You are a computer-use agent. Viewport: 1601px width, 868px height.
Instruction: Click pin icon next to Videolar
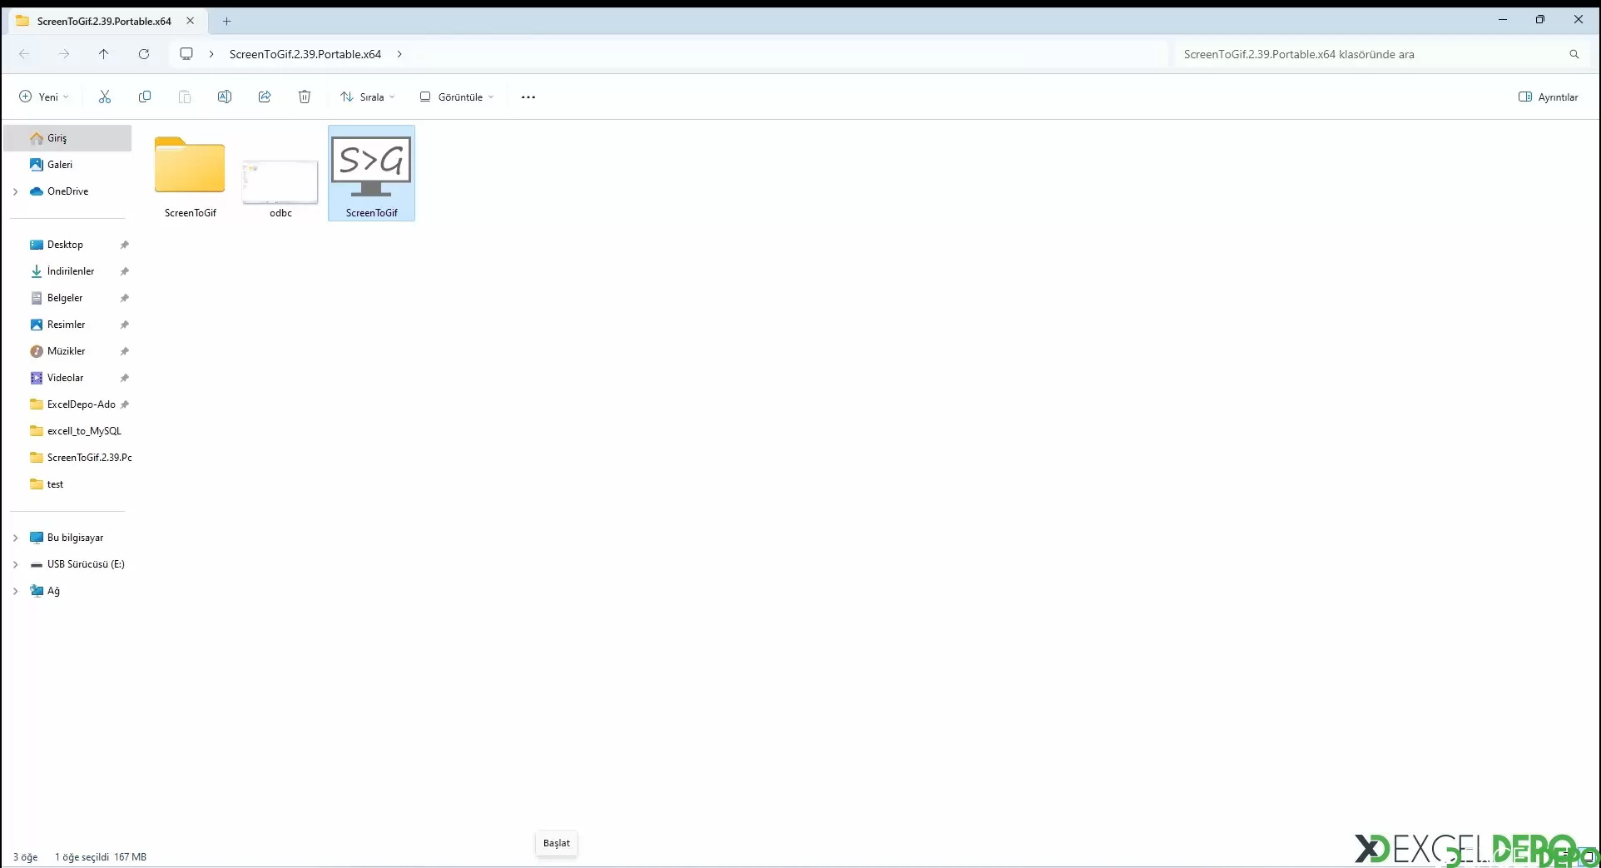coord(125,378)
